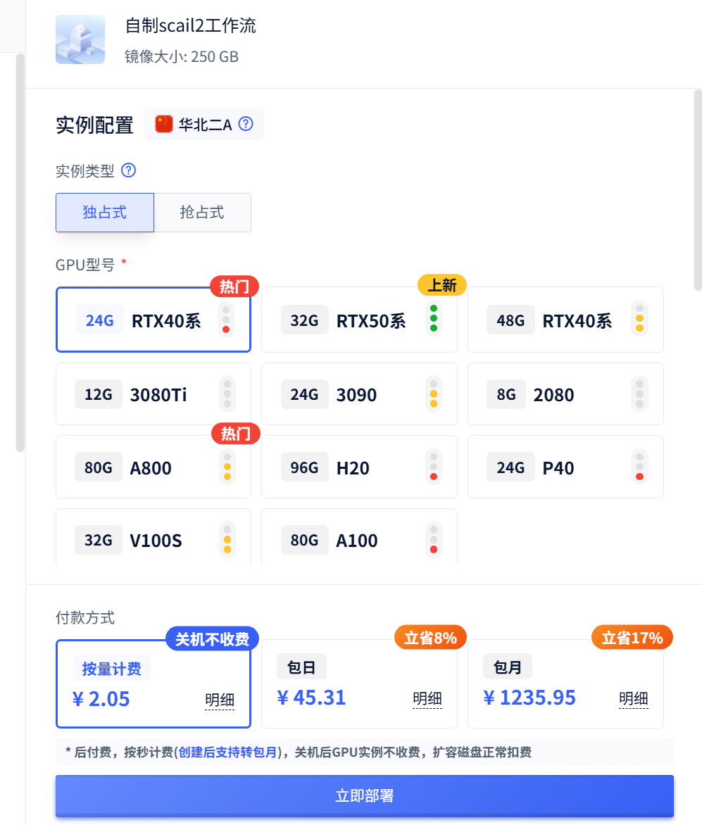Image resolution: width=702 pixels, height=825 pixels.
Task: Click the 立省17% discount badge
Action: point(632,638)
